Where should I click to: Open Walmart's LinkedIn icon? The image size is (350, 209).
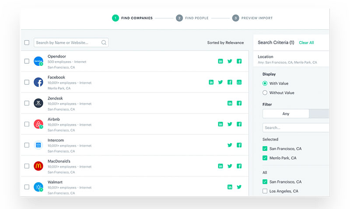230,187
